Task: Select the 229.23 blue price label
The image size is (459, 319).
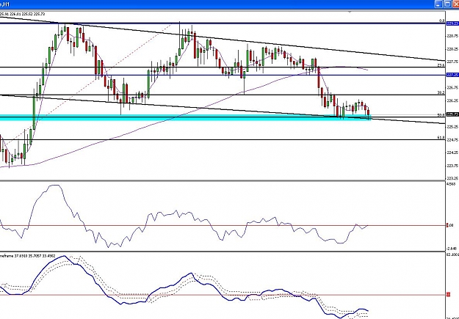Action: 452,23
